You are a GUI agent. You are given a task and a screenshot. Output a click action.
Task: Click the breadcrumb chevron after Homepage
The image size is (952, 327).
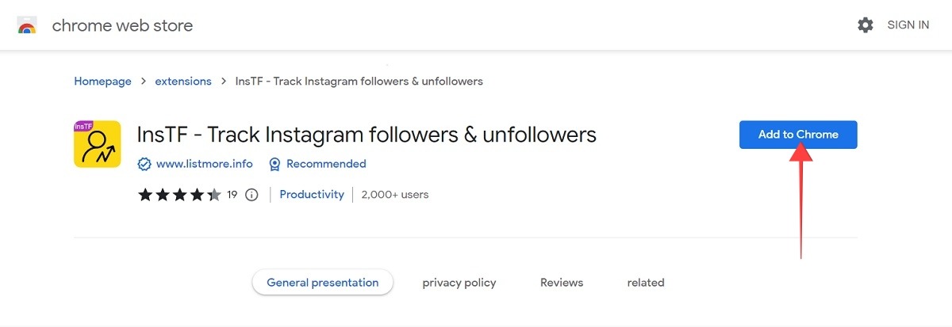[144, 82]
